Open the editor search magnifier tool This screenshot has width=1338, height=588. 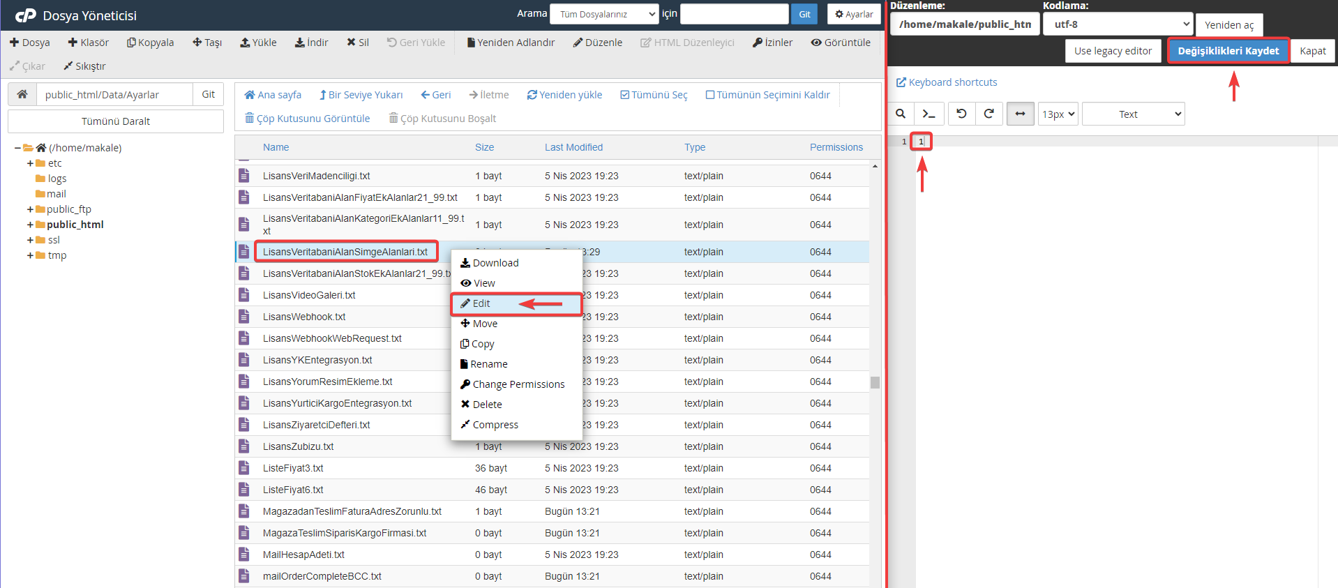point(901,114)
